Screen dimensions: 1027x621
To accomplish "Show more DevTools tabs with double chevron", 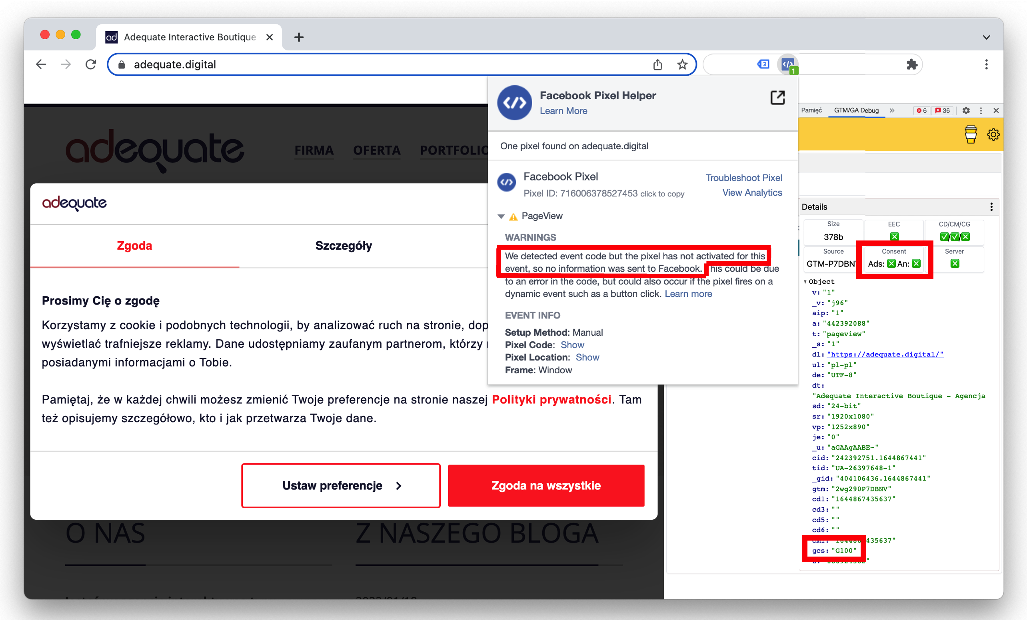I will coord(892,110).
